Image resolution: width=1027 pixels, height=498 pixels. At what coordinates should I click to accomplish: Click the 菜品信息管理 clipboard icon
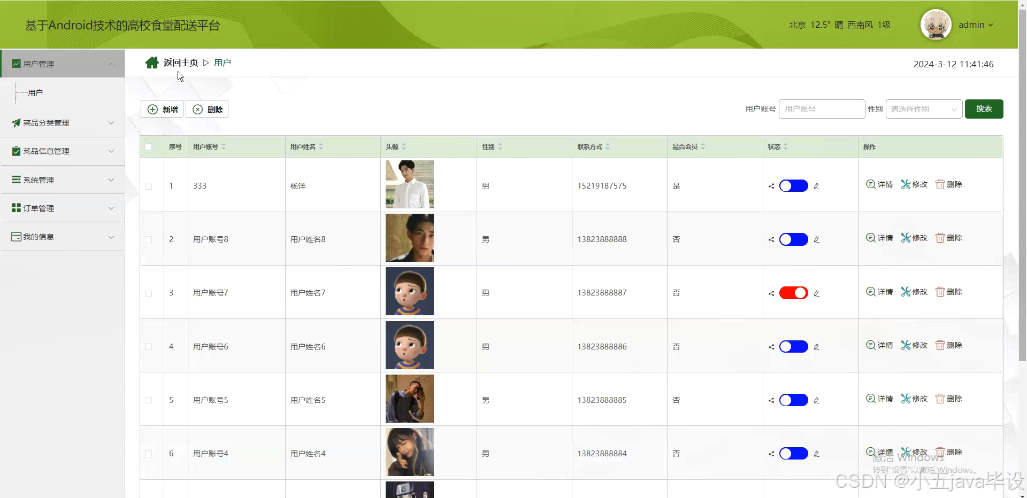point(16,151)
